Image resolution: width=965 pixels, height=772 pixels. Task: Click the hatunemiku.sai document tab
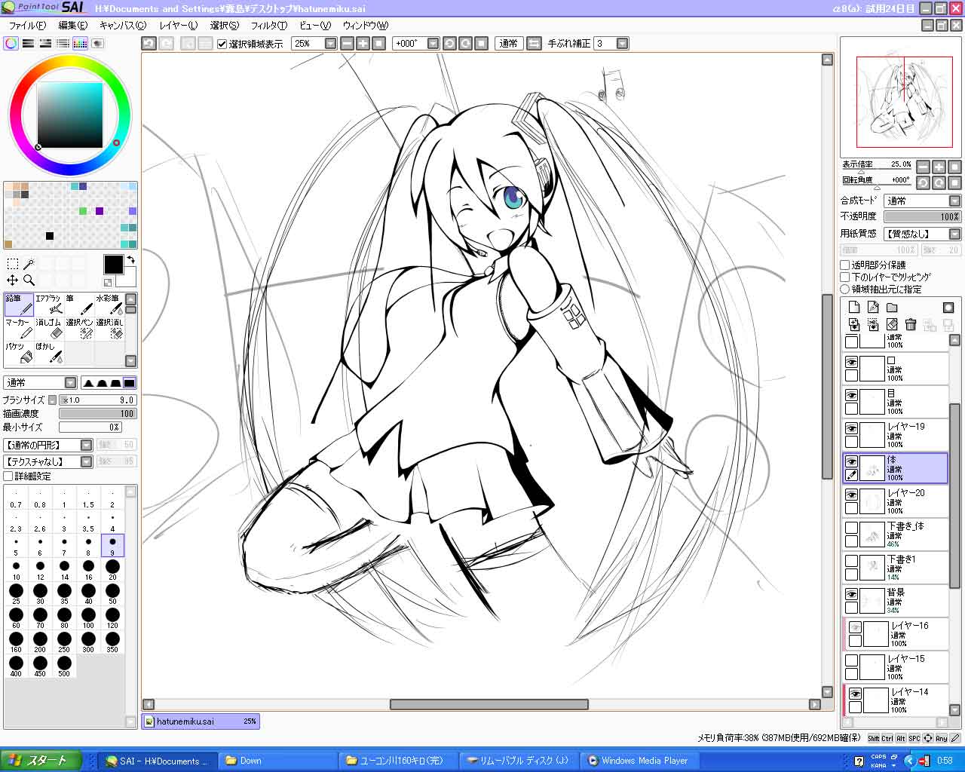(x=201, y=721)
